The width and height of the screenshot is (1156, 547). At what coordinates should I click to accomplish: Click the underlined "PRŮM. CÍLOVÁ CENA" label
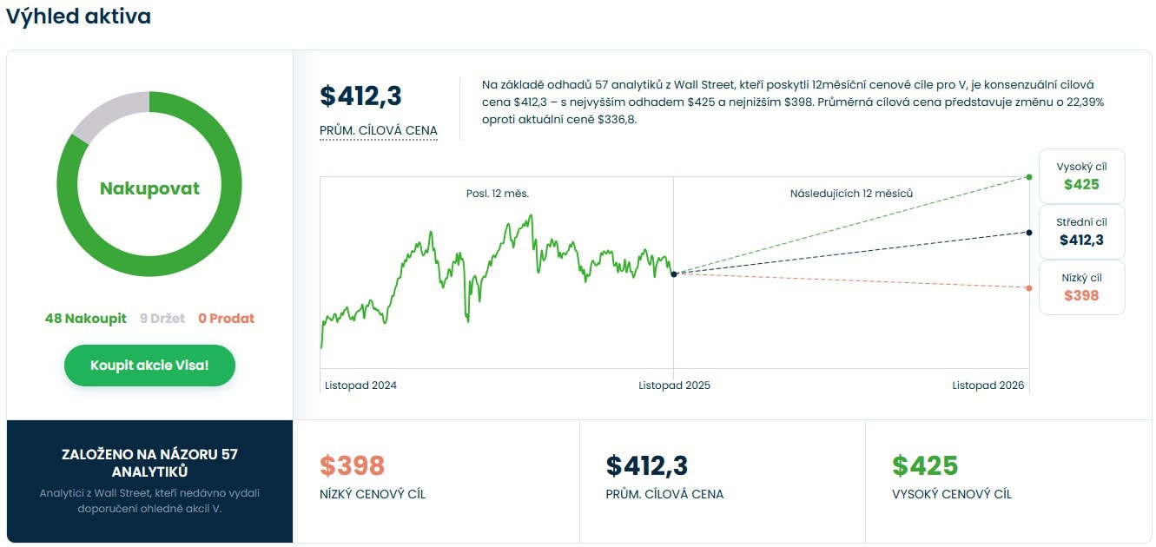coord(379,131)
